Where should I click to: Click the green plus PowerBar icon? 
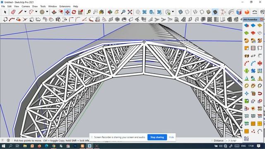tap(247, 71)
